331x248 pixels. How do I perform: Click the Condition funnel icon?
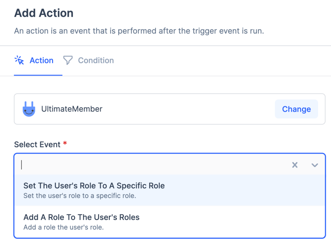[x=68, y=60]
